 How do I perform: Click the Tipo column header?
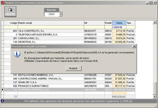point(131,23)
